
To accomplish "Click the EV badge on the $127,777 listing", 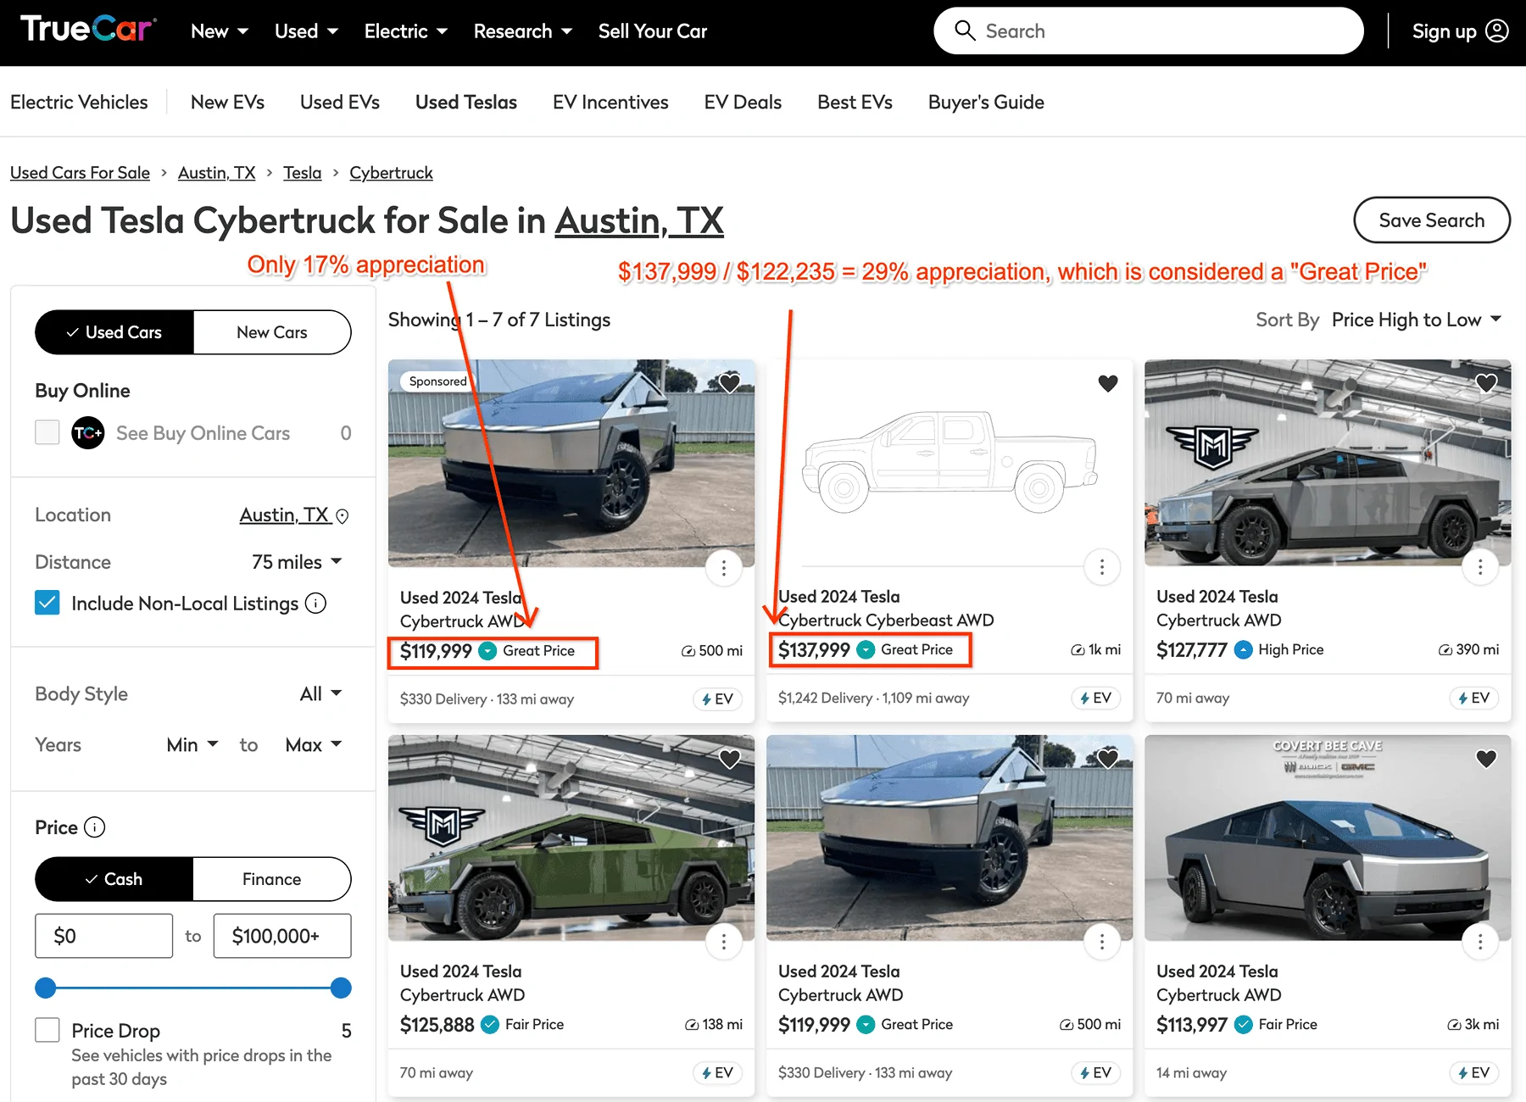I will [1473, 698].
